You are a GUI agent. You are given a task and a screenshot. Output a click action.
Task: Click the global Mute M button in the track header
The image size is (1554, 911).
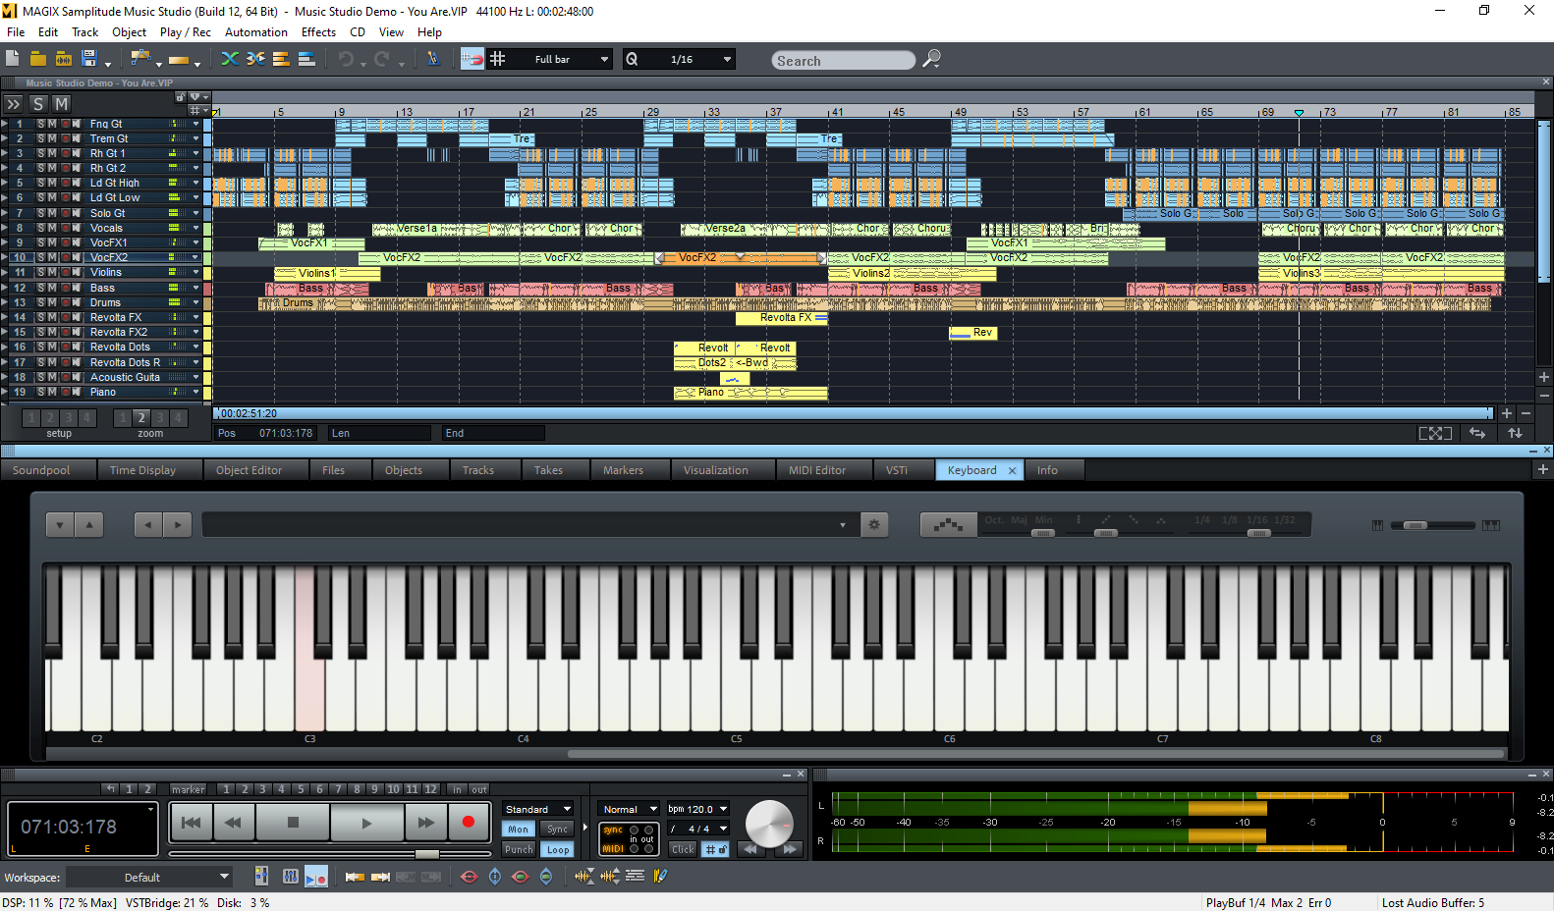click(x=61, y=104)
